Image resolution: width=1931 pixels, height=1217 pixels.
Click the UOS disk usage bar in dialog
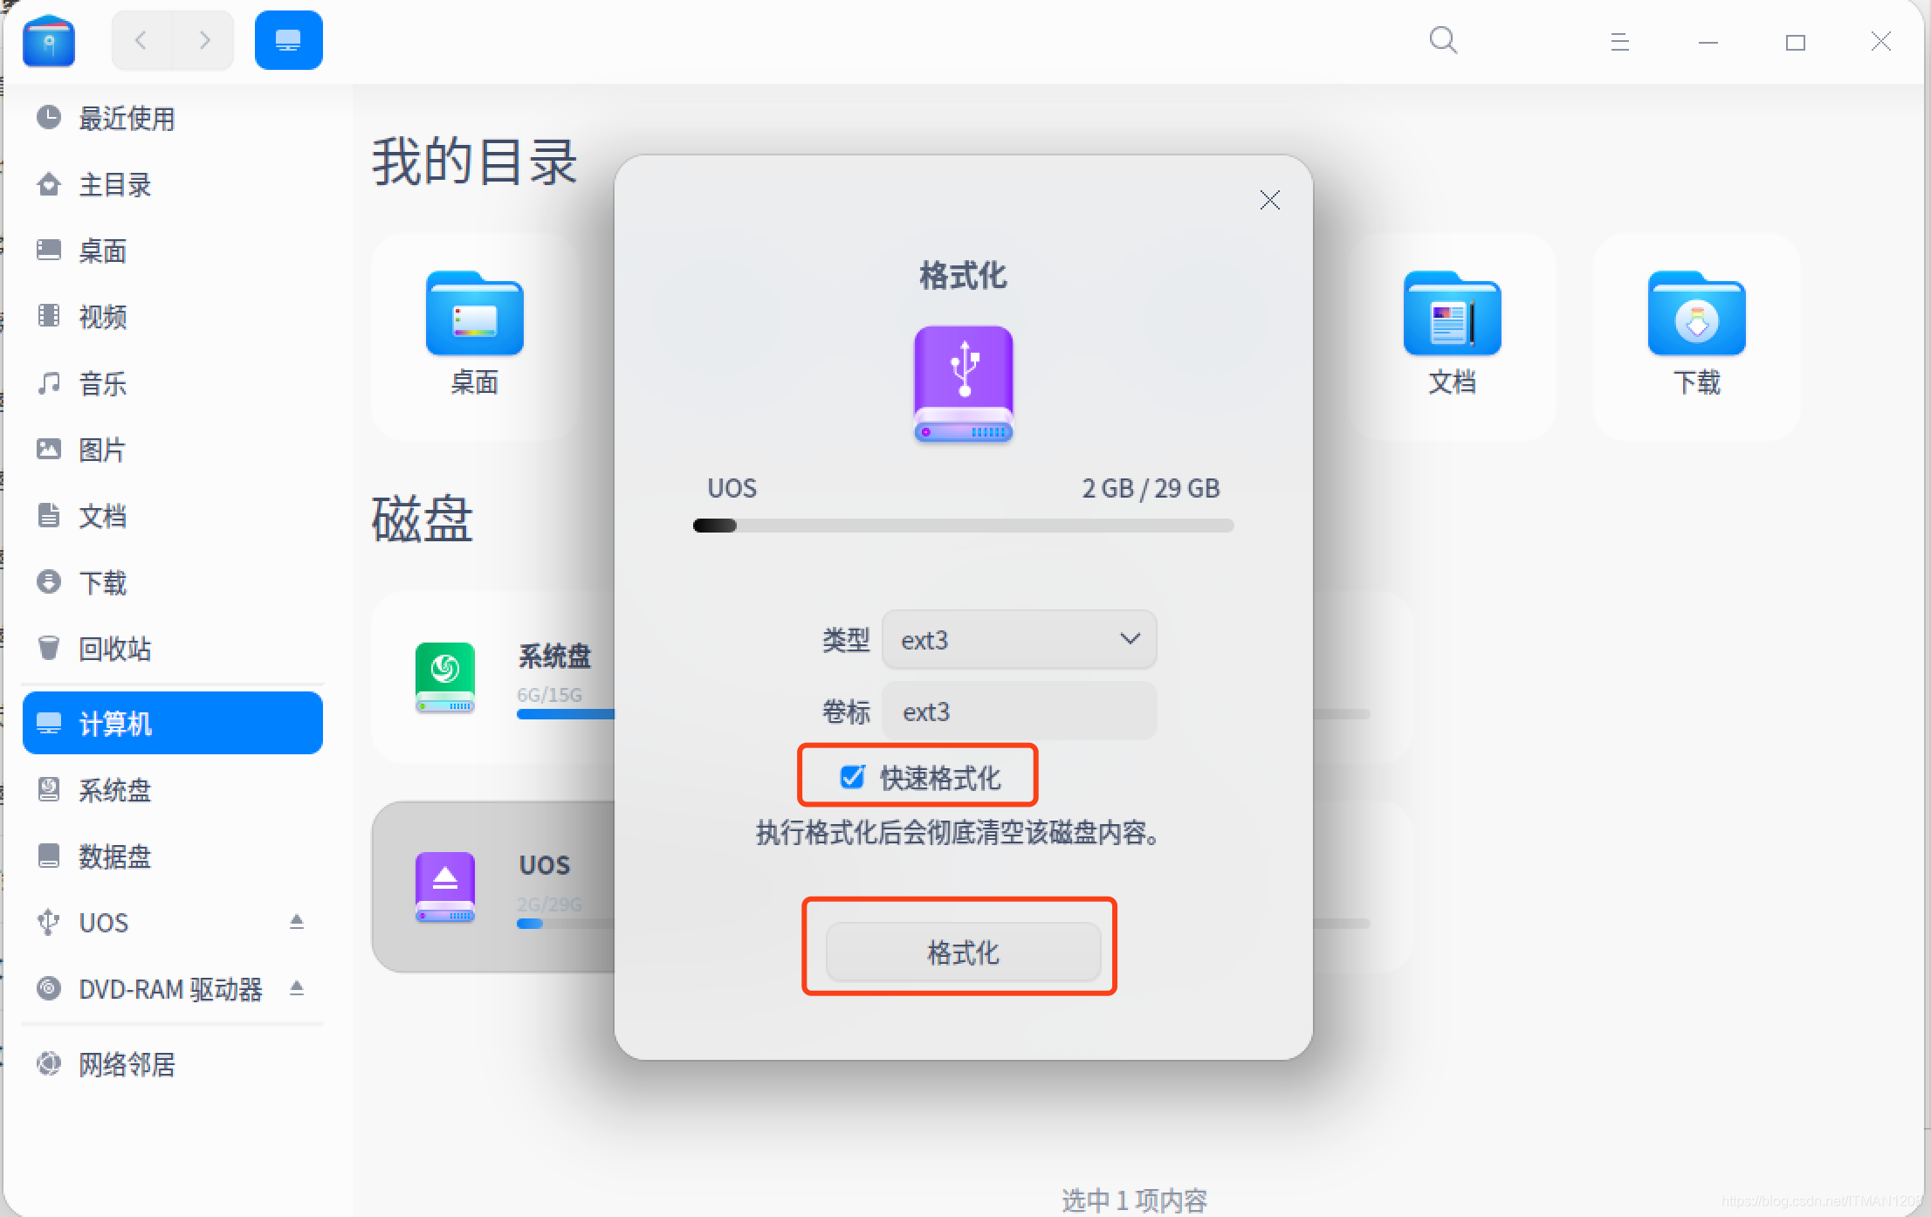pyautogui.click(x=962, y=526)
